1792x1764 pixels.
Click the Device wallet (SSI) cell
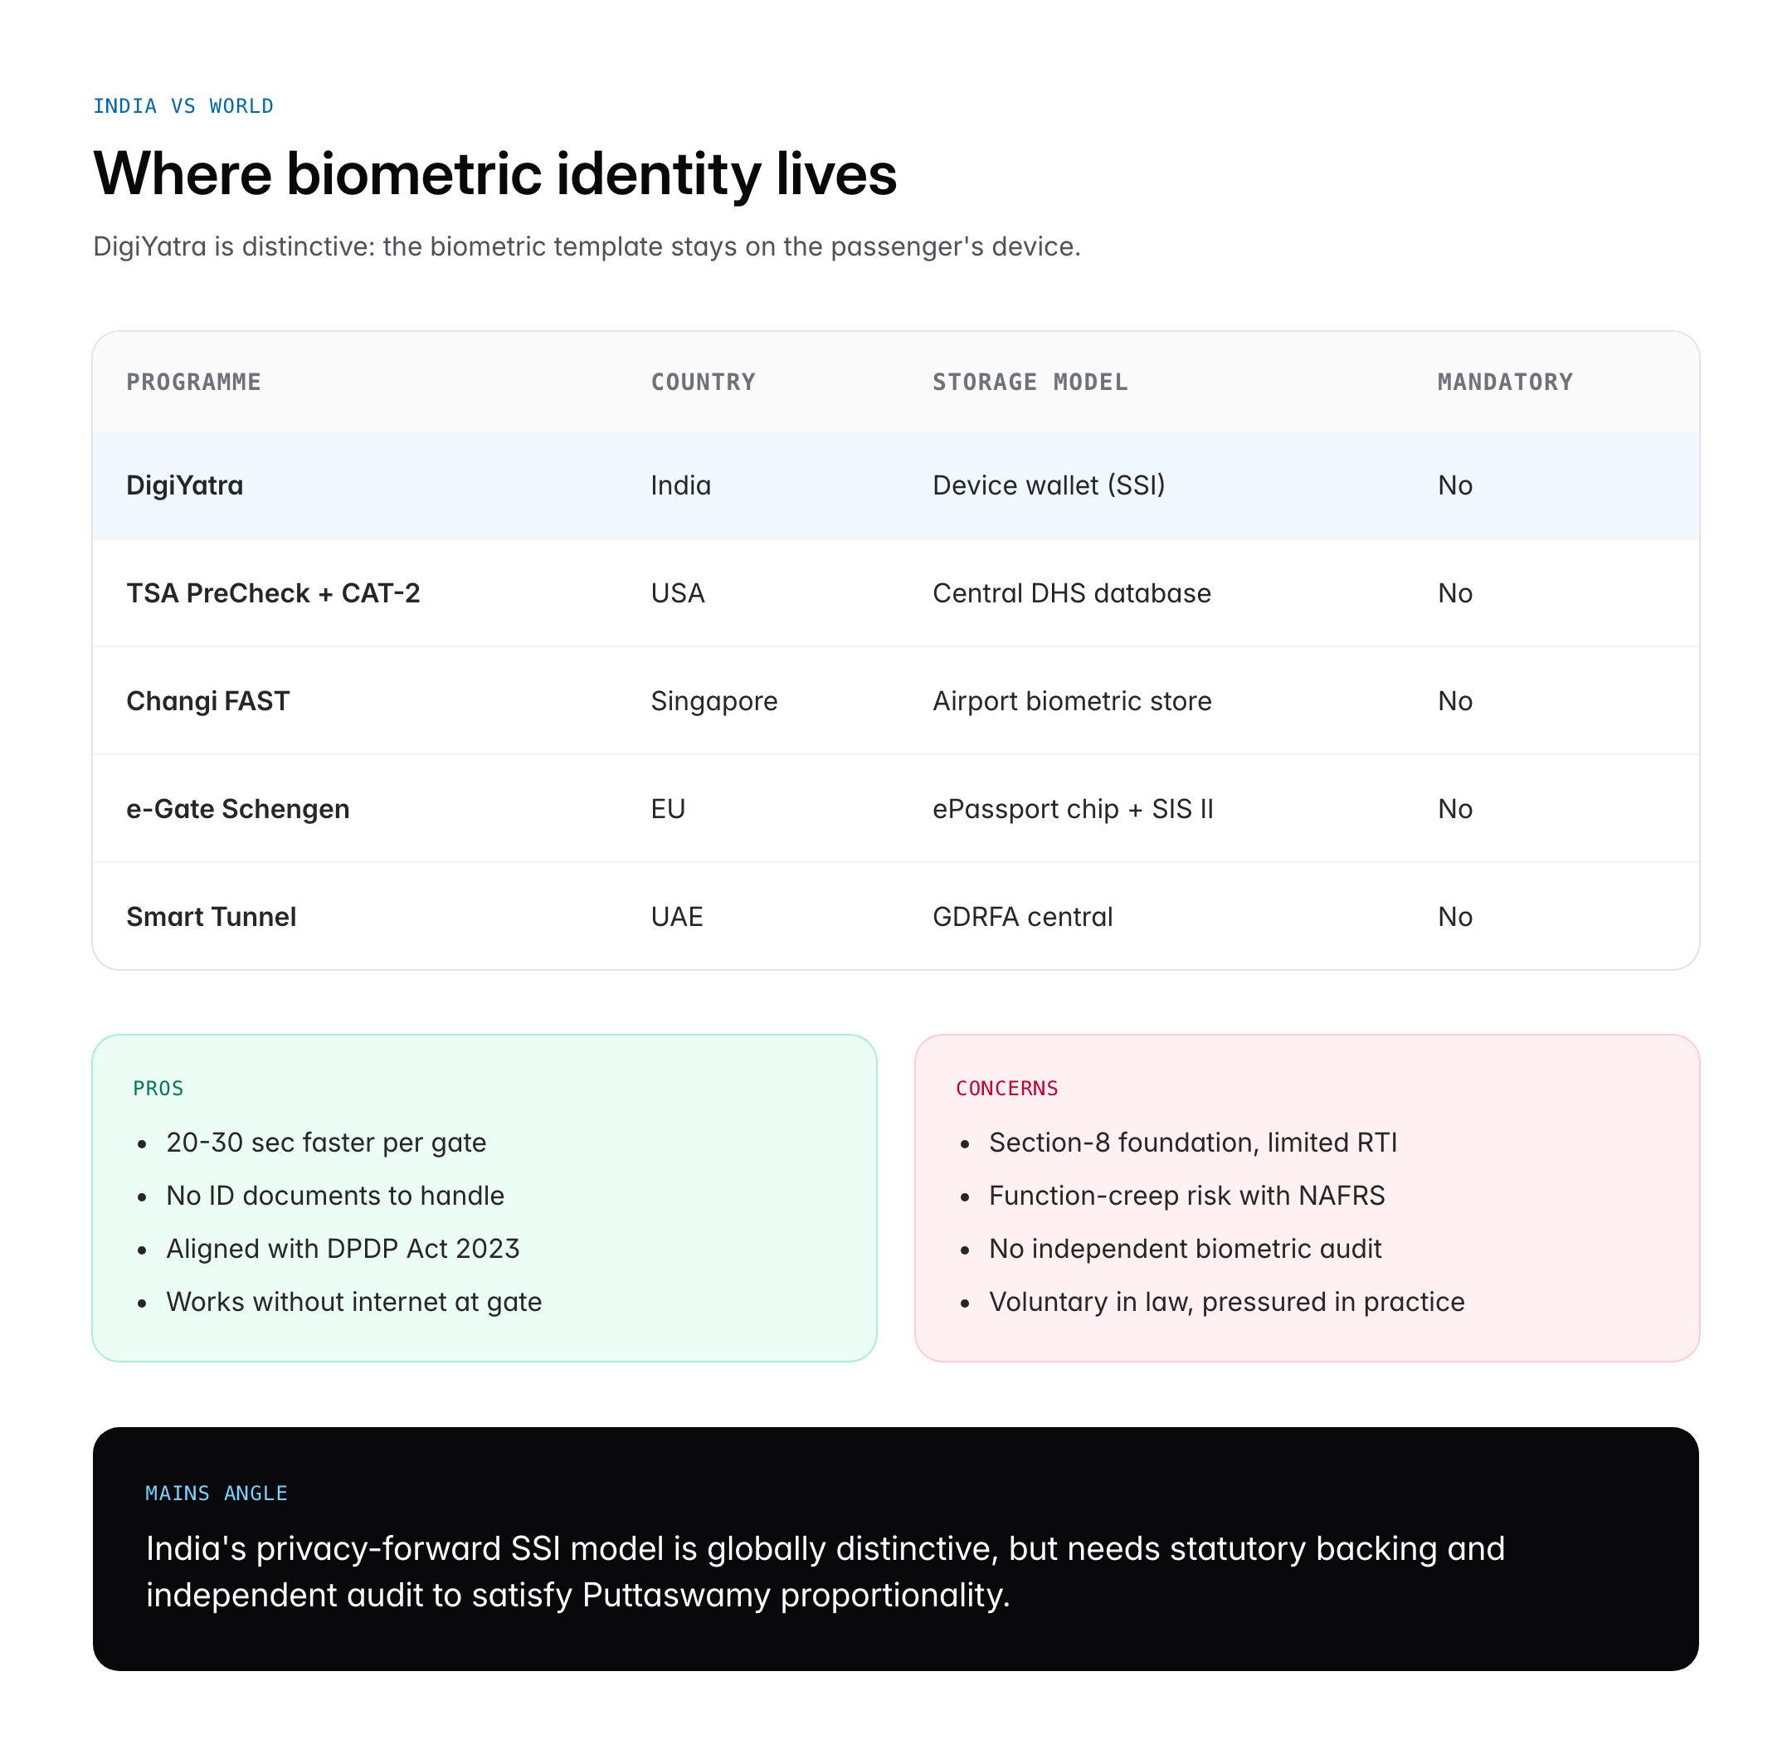(1048, 485)
